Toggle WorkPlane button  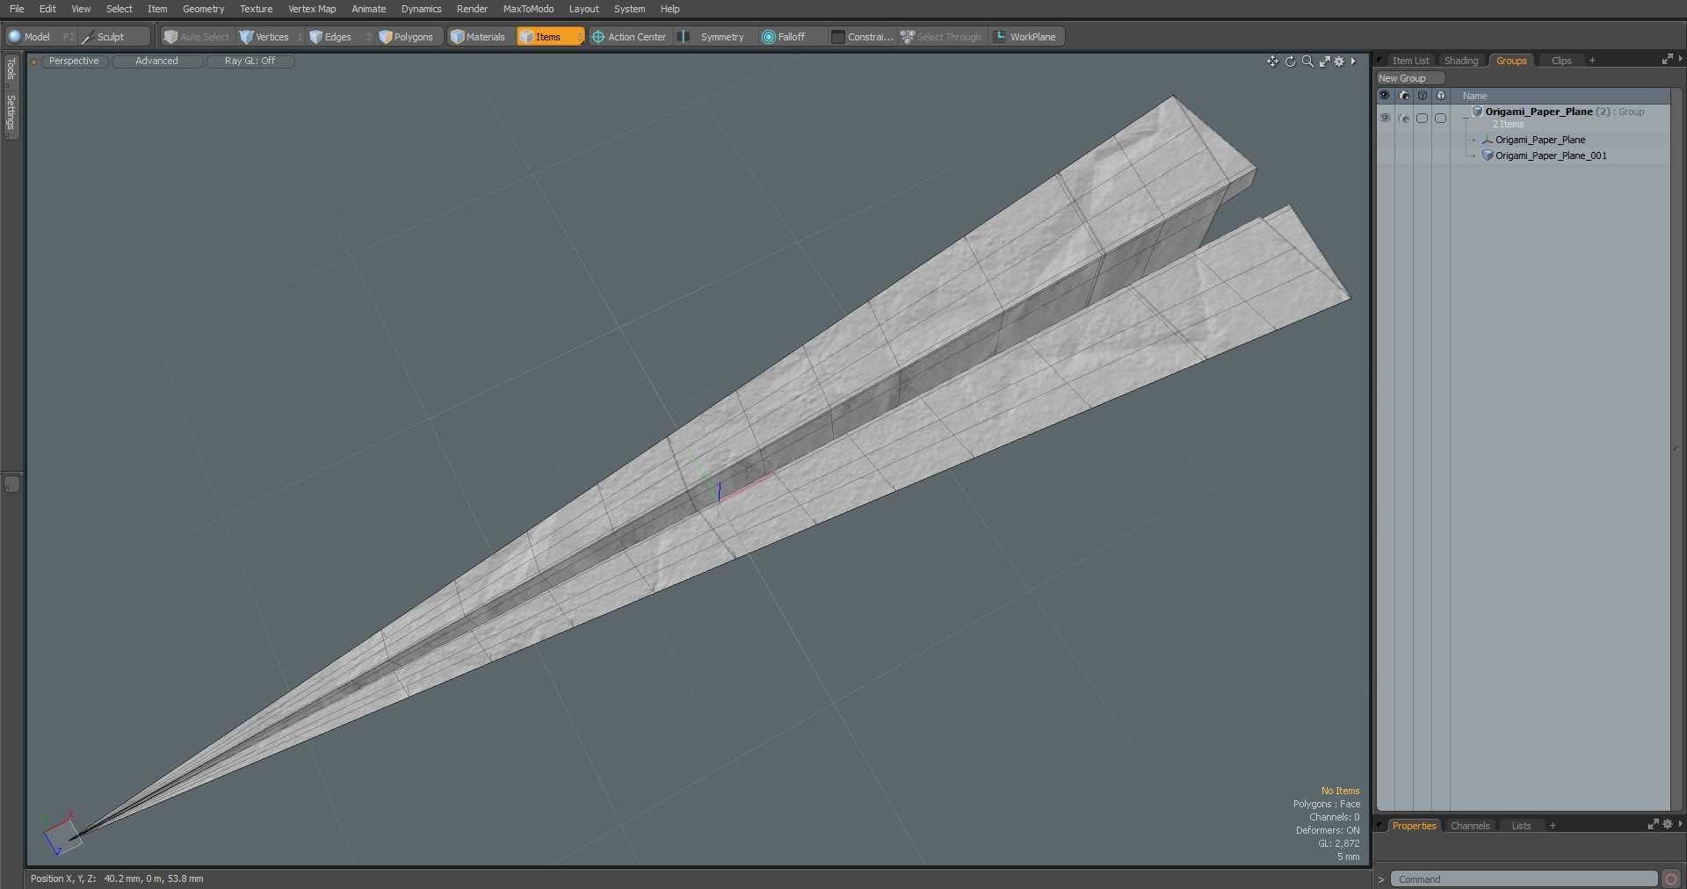pos(1026,37)
